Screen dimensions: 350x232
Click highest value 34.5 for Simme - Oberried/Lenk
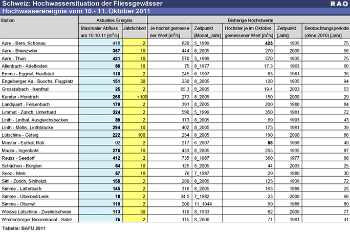tap(185, 197)
